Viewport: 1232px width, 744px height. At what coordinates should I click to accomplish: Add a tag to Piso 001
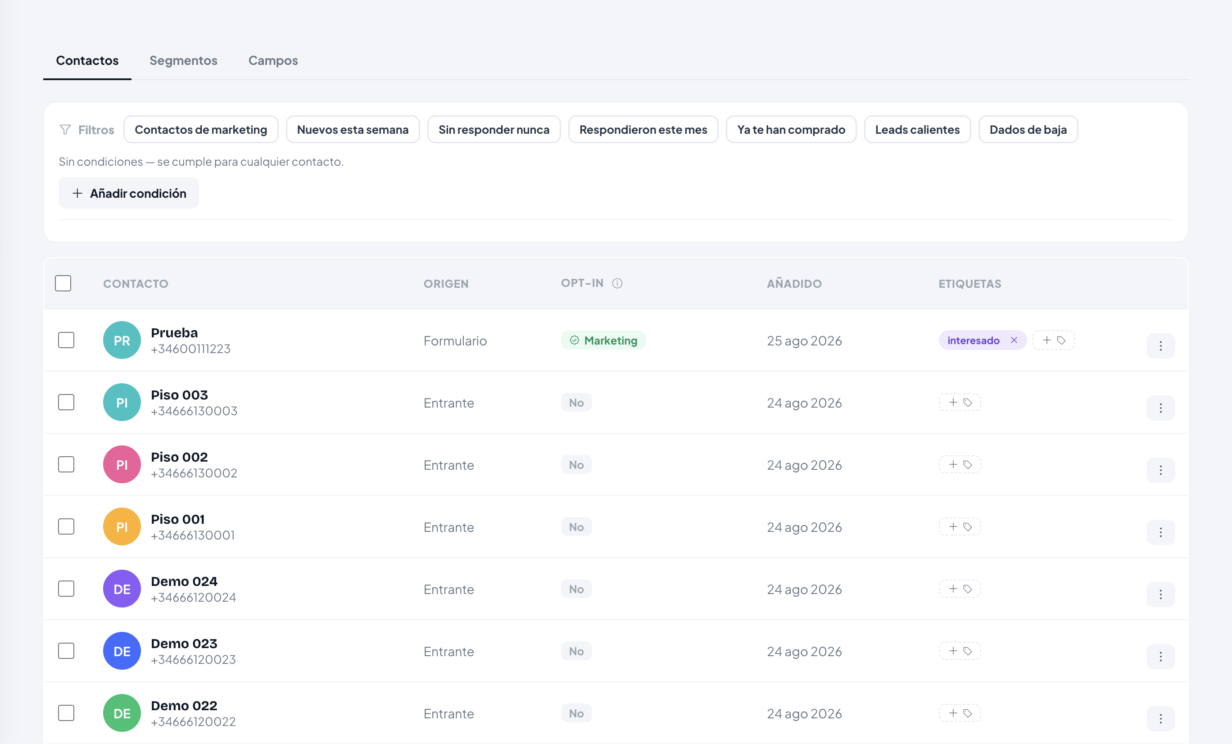(x=960, y=526)
